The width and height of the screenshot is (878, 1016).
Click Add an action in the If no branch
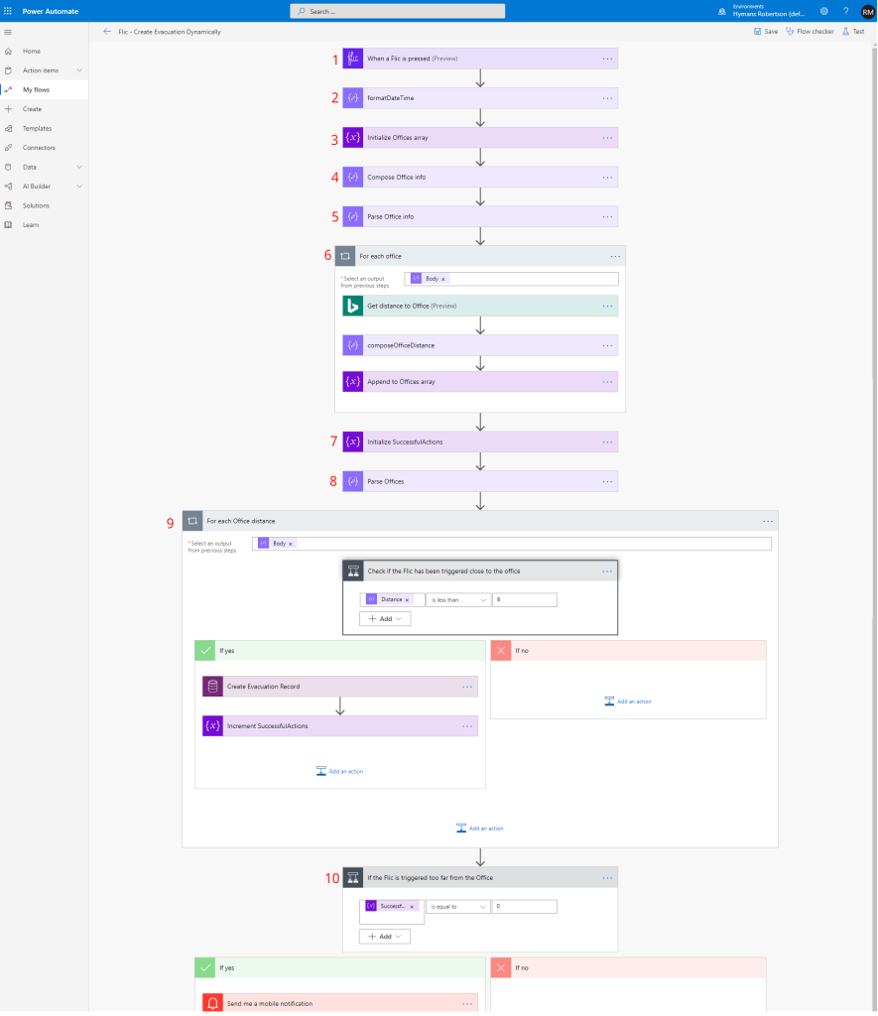[x=628, y=701]
